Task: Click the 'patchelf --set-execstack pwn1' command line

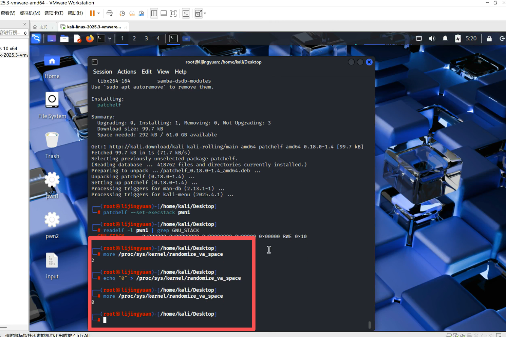Action: 147,213
